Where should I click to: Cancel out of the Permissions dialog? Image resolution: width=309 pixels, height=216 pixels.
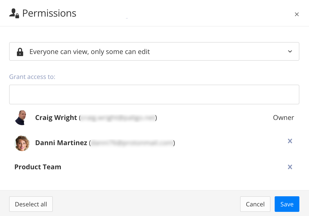[x=255, y=204]
